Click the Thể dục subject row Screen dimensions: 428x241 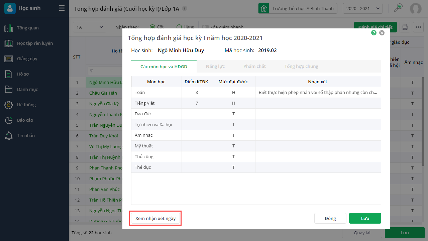tap(256, 167)
